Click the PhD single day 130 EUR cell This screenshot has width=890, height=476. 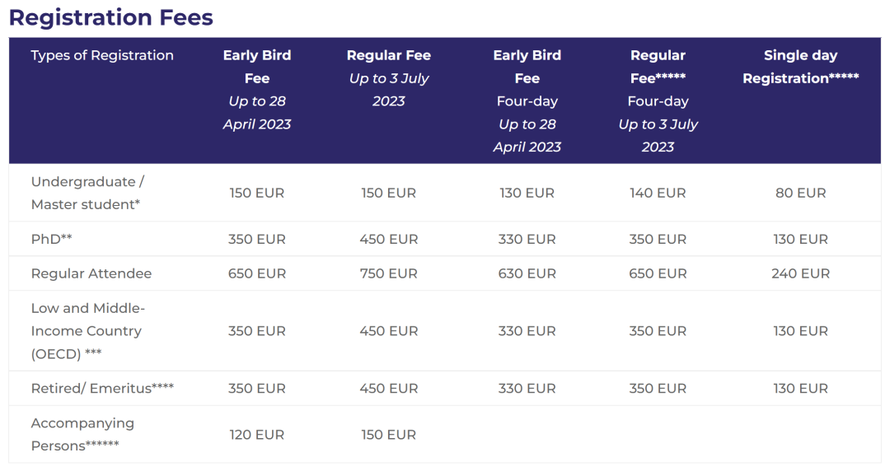[x=800, y=239]
